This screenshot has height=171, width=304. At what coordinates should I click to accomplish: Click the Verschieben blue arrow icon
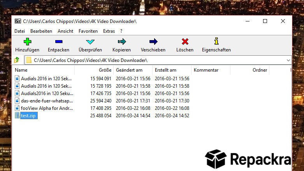point(153,42)
